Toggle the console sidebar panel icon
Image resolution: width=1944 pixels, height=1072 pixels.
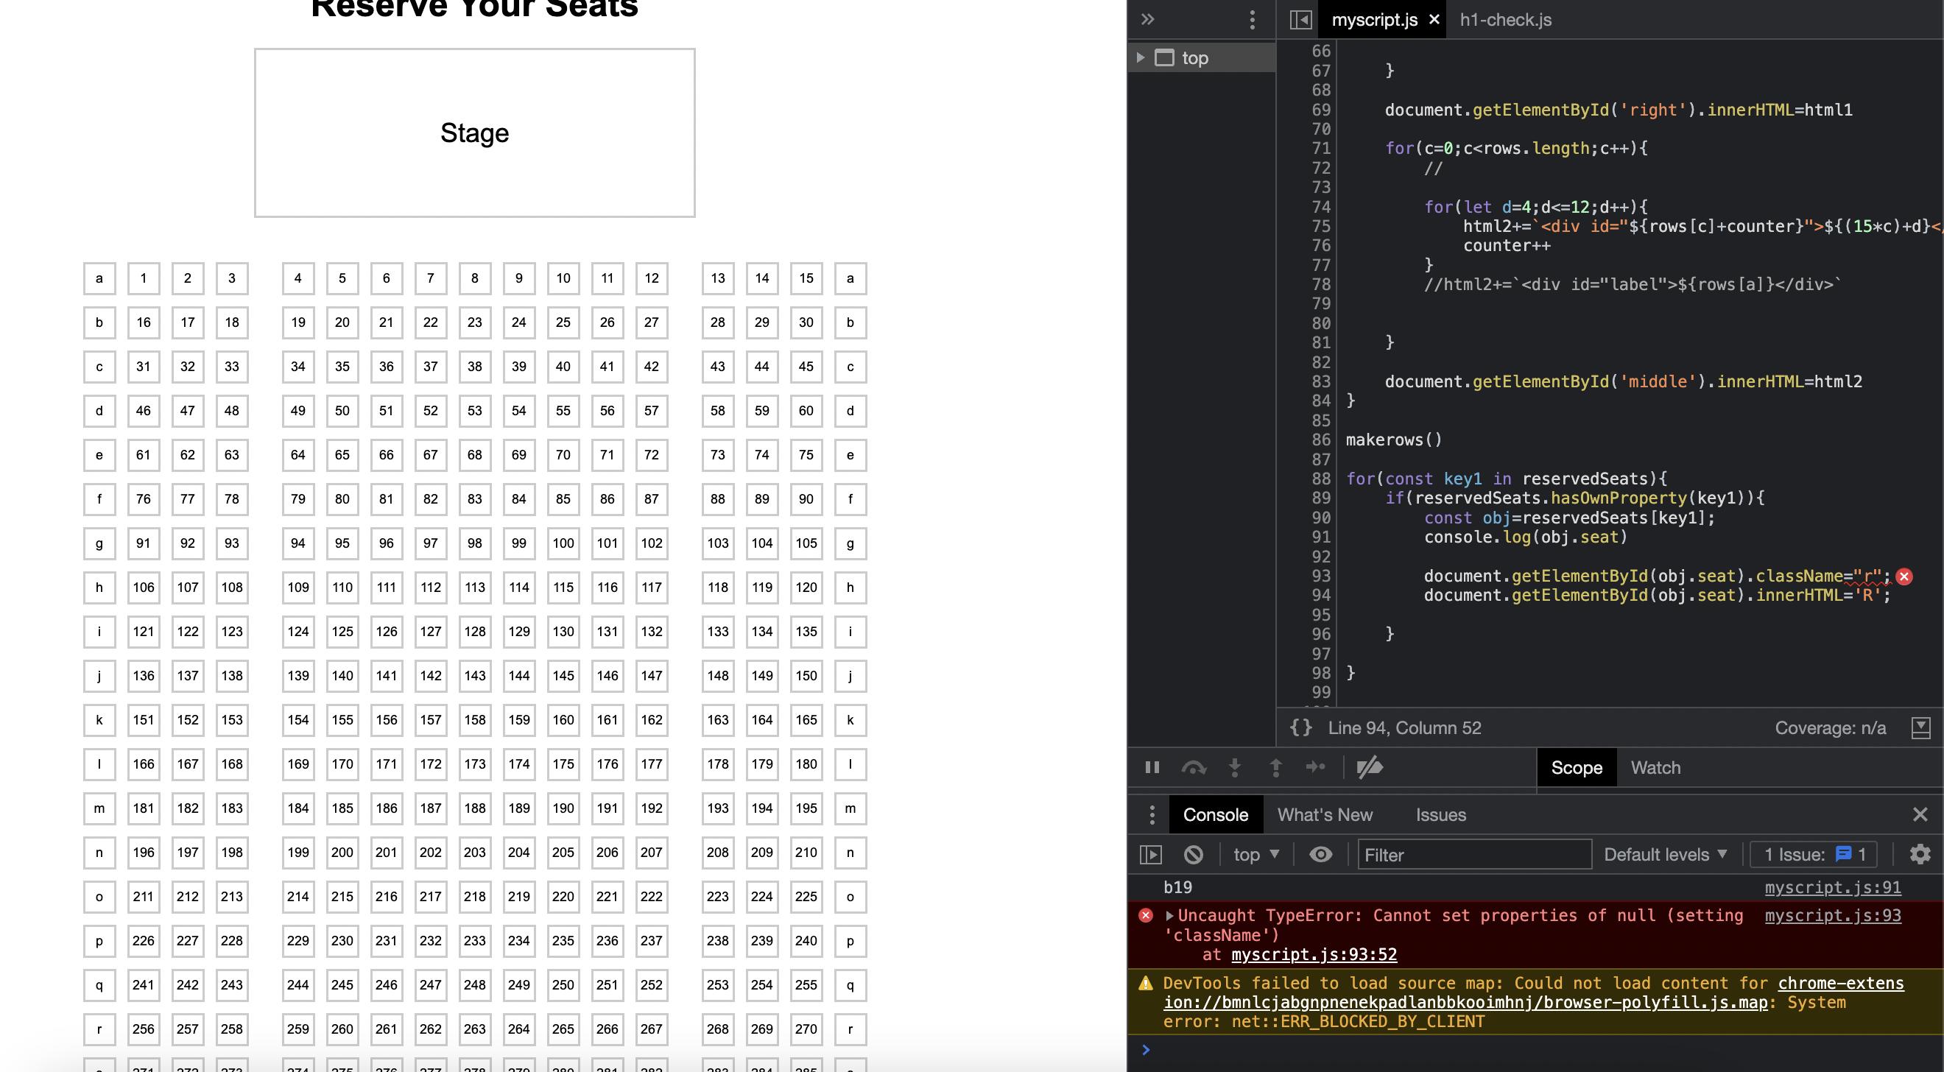(1150, 854)
